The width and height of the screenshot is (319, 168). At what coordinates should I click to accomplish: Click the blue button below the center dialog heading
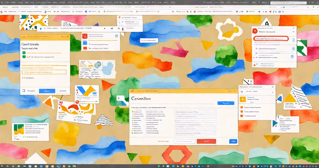pyautogui.click(x=226, y=103)
